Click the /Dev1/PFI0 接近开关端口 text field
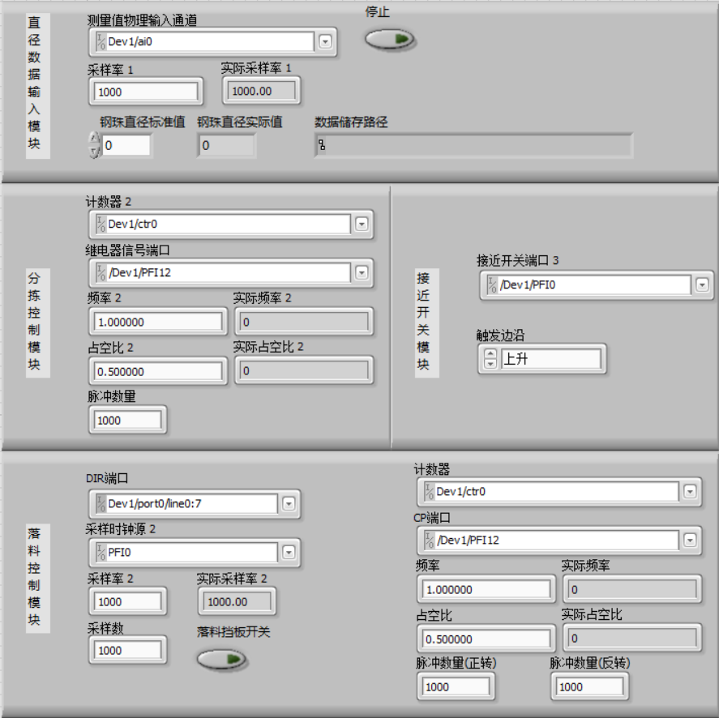The width and height of the screenshot is (719, 718). (x=594, y=284)
